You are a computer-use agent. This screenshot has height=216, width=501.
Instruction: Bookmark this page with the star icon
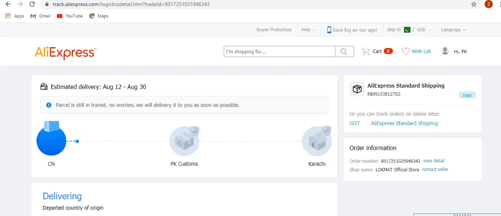coord(473,5)
